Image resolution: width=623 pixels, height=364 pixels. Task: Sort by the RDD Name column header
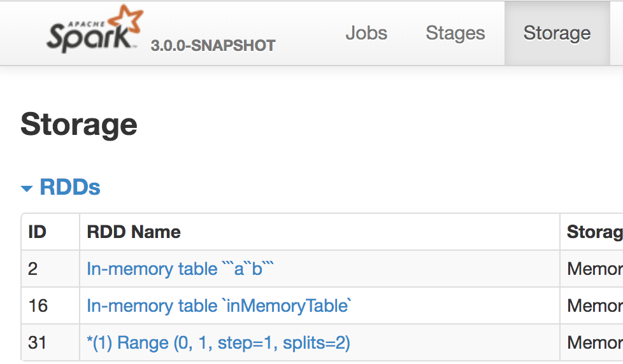click(134, 232)
